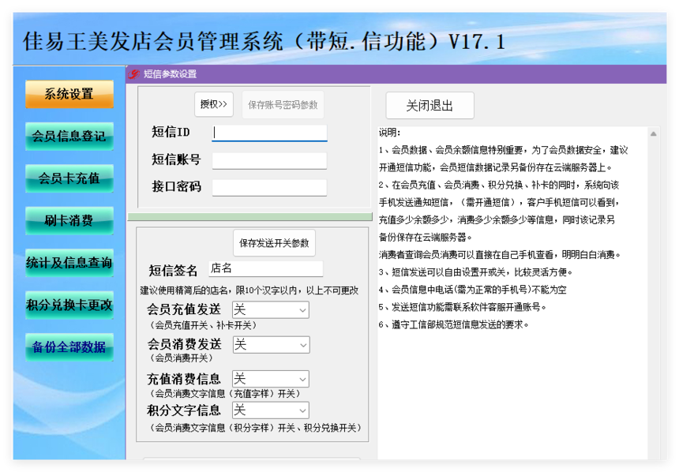Navigate to 积分兑换卡更改
Screen dimensions: 679x472
(69, 305)
